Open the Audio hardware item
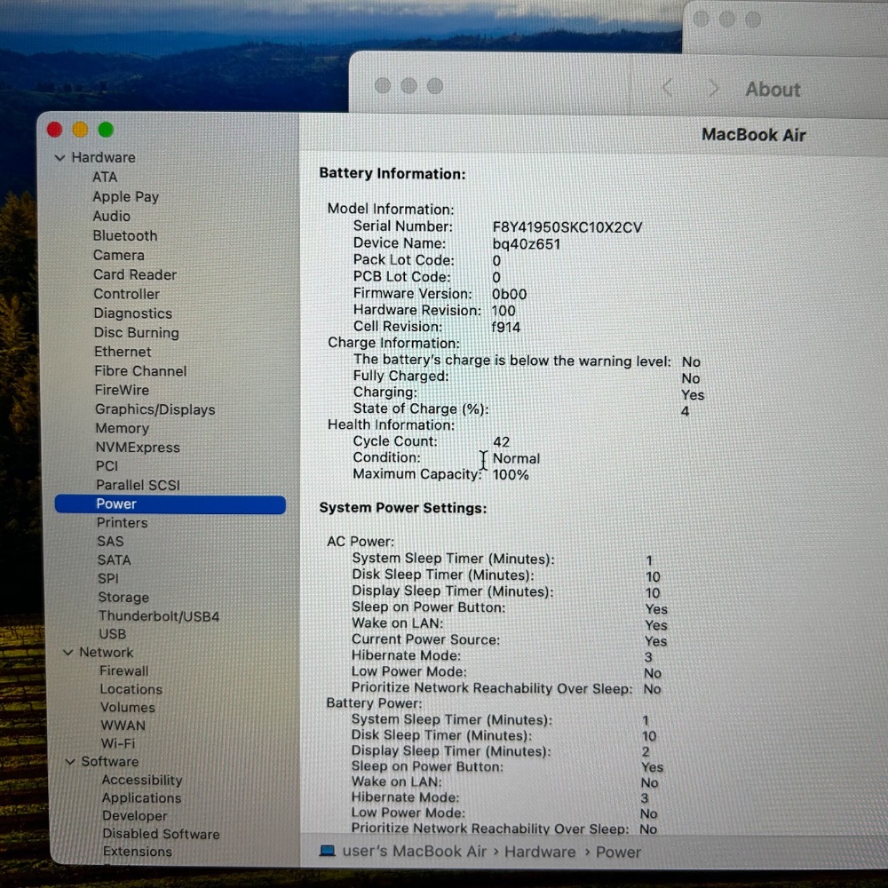This screenshot has height=888, width=888. (x=112, y=217)
